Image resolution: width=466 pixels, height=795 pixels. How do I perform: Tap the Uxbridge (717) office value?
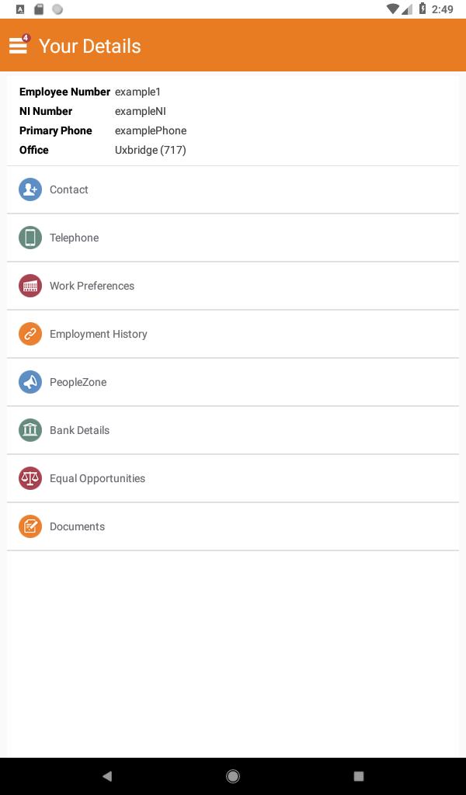151,150
